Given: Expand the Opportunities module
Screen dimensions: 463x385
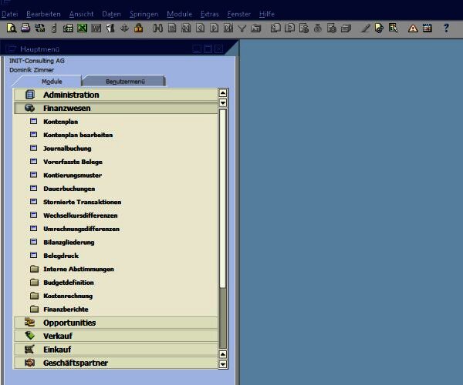Looking at the screenshot, I should 69,323.
